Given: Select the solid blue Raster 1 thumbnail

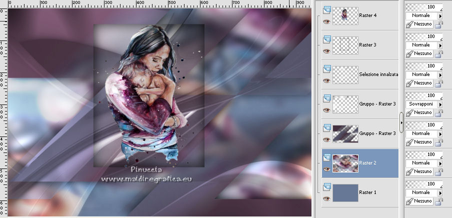Looking at the screenshot, I should pyautogui.click(x=345, y=192).
